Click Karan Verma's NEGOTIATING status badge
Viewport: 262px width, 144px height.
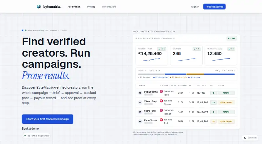click(x=226, y=121)
